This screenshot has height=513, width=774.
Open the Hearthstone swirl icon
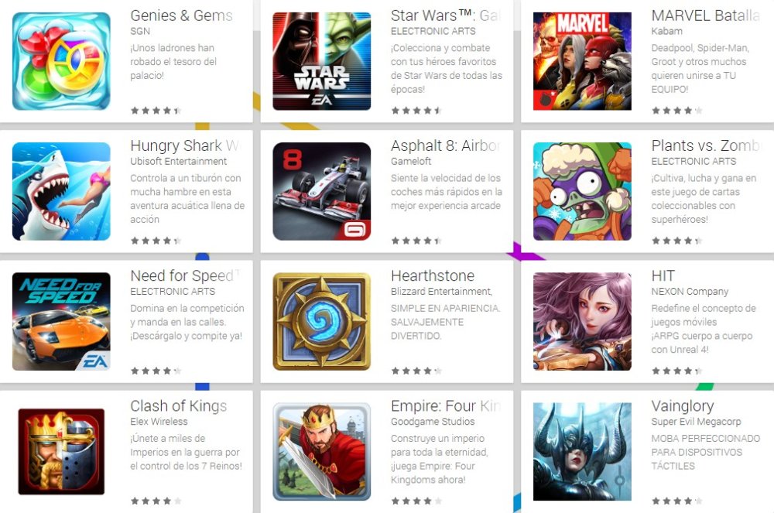pyautogui.click(x=322, y=322)
